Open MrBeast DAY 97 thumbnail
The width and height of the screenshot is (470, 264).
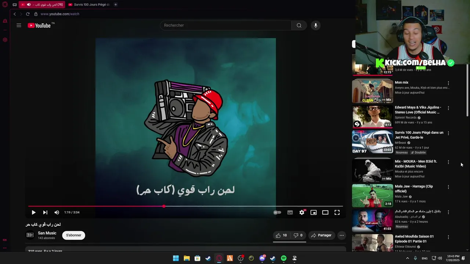pyautogui.click(x=372, y=142)
